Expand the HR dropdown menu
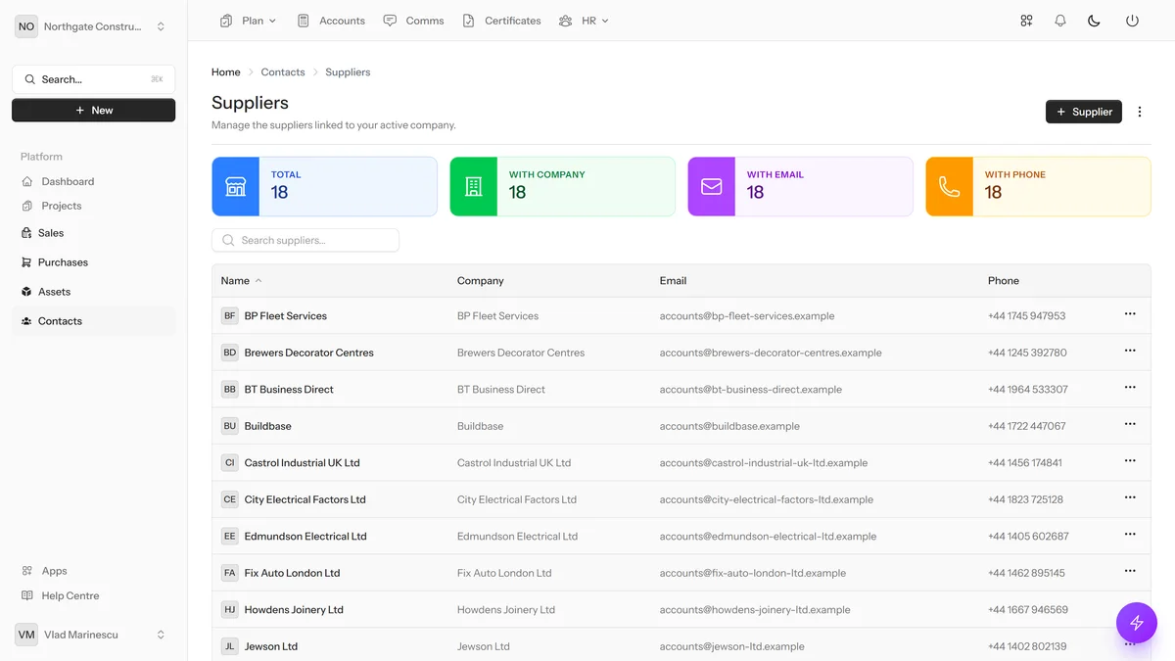The image size is (1175, 661). click(584, 21)
